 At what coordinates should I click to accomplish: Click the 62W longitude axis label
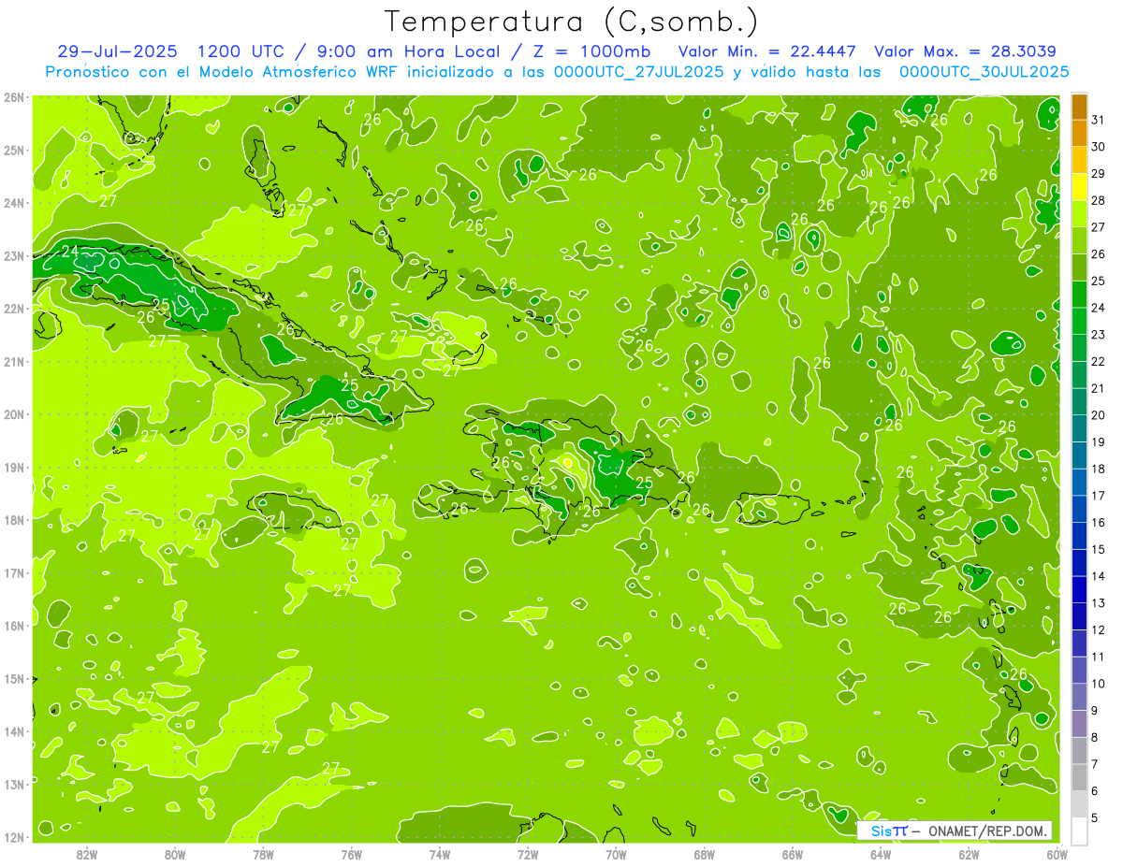969,854
